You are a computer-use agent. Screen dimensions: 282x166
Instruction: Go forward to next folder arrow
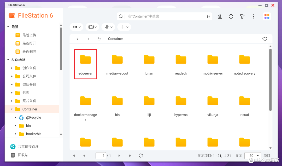click(x=88, y=39)
